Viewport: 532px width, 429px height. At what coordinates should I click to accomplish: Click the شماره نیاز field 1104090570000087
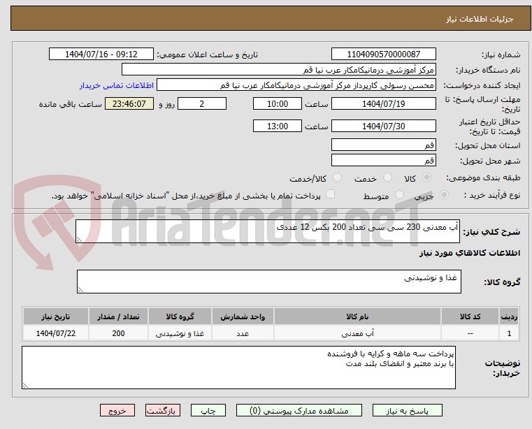[383, 54]
